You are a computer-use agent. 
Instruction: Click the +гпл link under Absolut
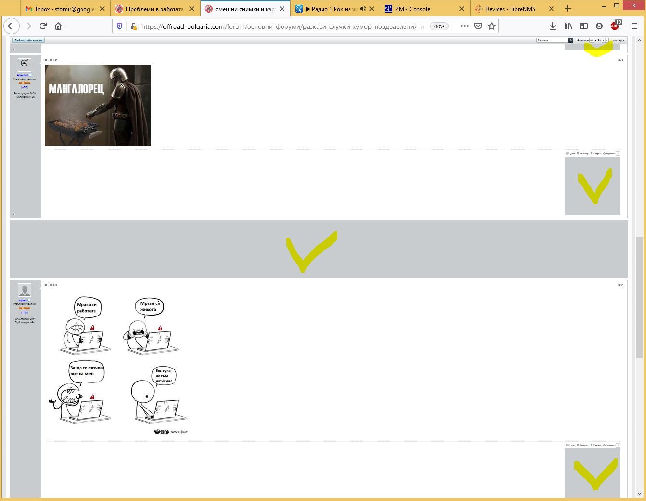click(x=25, y=87)
